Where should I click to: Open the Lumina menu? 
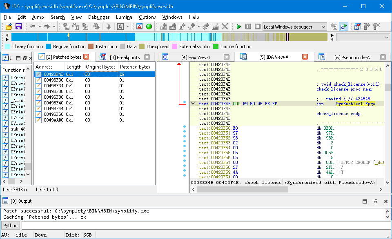tap(124, 17)
